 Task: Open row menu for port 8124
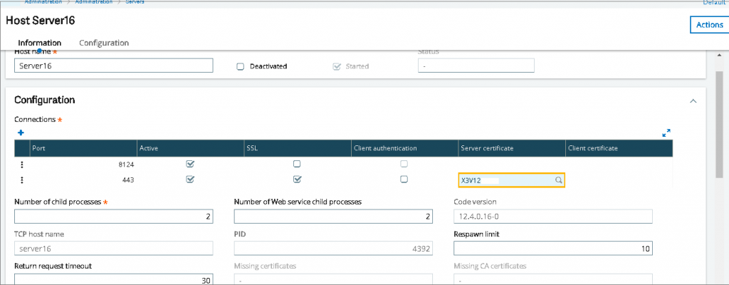[22, 165]
